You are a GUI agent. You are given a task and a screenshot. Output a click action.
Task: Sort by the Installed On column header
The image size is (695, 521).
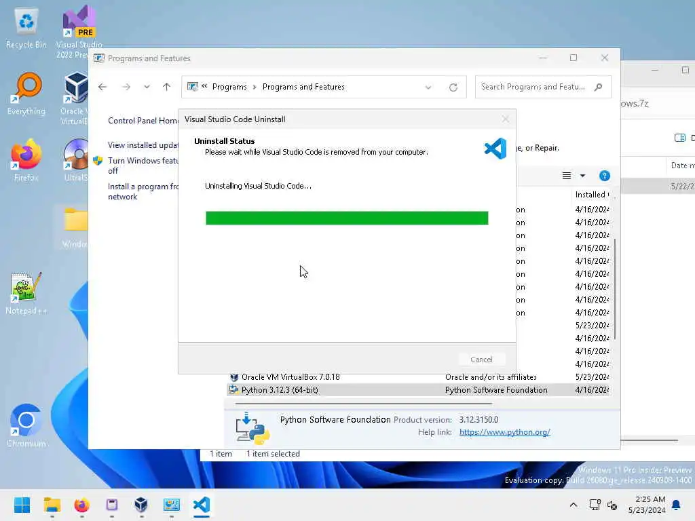[592, 195]
